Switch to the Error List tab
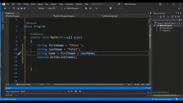This screenshot has height=103, width=183. pyautogui.click(x=9, y=95)
